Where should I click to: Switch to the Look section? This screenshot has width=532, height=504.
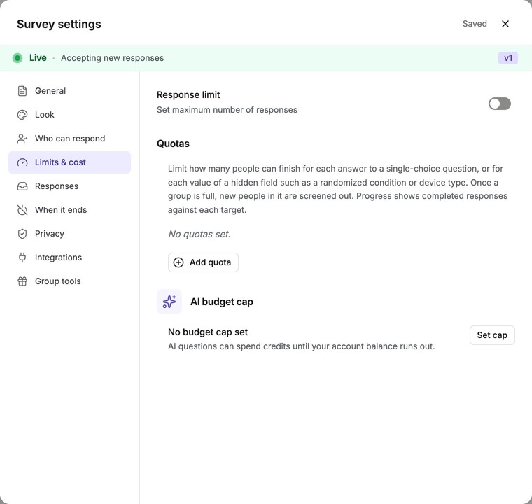tap(69, 115)
